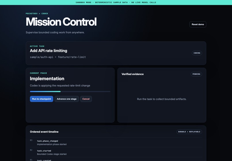Select the task.started event row
The image size is (232, 161).
coord(116,152)
